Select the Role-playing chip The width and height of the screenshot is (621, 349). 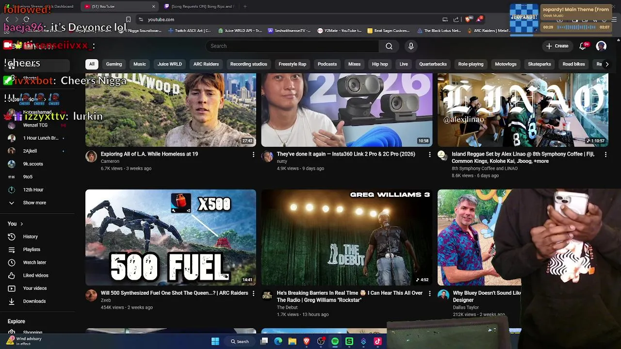(471, 64)
